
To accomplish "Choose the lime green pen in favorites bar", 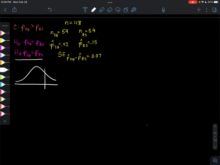I will pos(5,77).
